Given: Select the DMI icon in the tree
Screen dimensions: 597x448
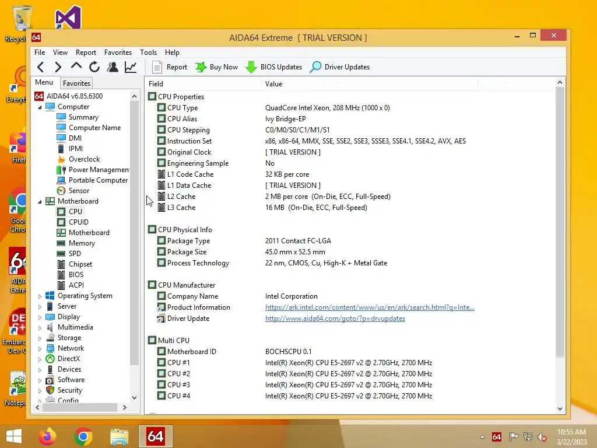Looking at the screenshot, I should [x=61, y=138].
